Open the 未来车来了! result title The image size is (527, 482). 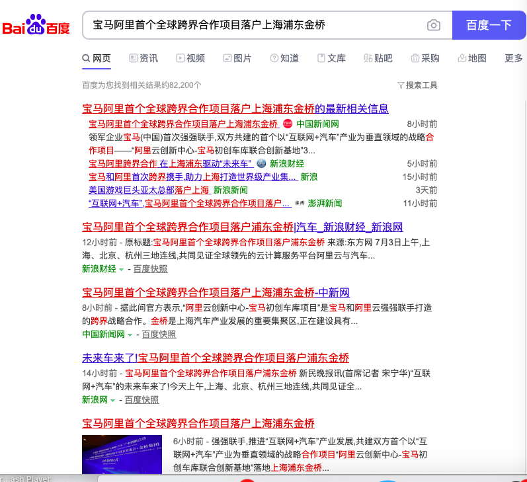pyautogui.click(x=216, y=358)
